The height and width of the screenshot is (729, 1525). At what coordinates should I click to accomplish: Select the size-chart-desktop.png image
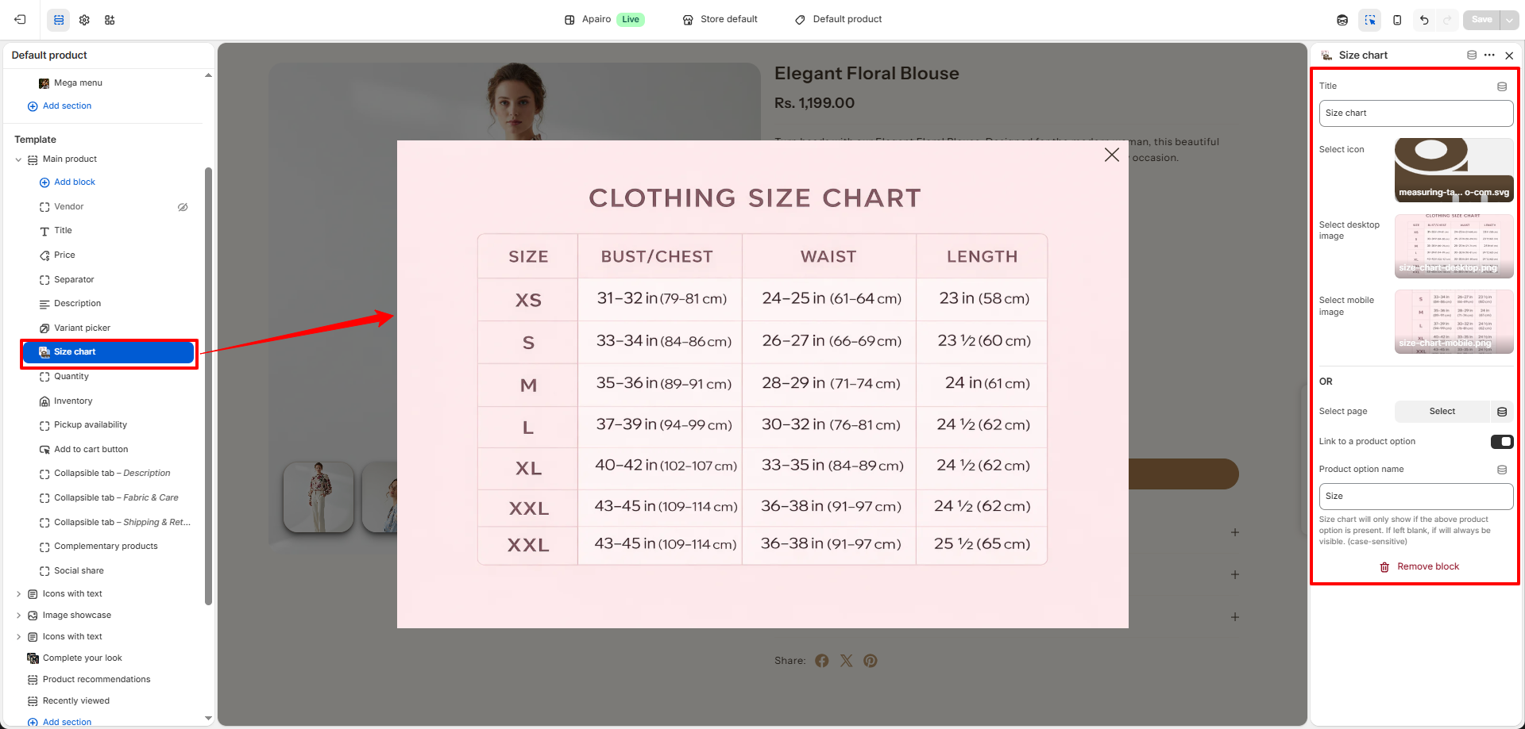pyautogui.click(x=1454, y=246)
